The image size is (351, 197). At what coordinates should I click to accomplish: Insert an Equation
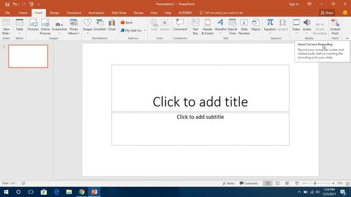click(270, 27)
